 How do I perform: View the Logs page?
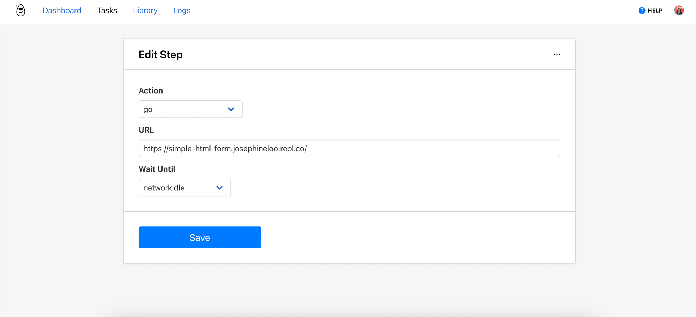[x=181, y=10]
